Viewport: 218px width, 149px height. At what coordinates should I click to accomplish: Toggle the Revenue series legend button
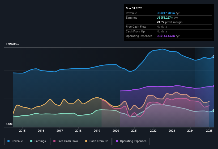click(x=15, y=141)
